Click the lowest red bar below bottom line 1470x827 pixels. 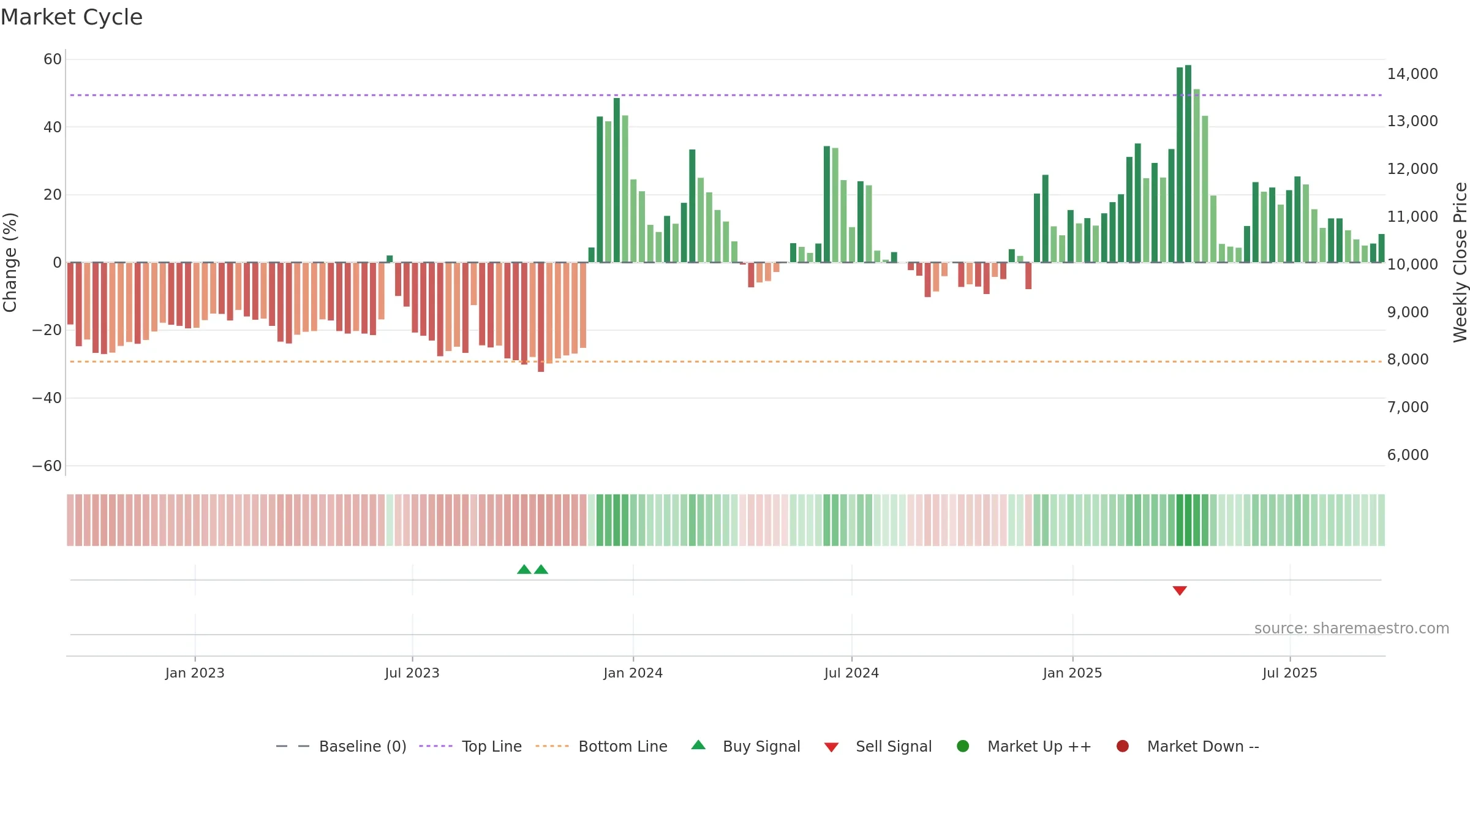[x=541, y=317]
